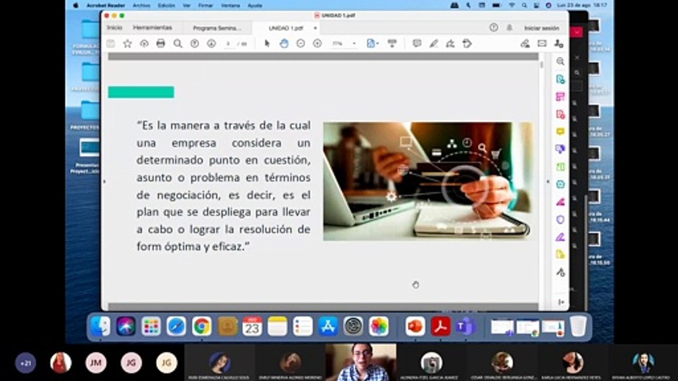The width and height of the screenshot is (678, 381).
Task: Select the highlighter pen tool
Action: 434,43
